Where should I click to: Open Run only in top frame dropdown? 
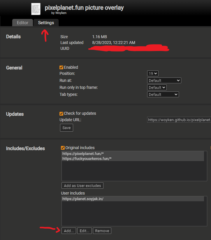(x=157, y=88)
